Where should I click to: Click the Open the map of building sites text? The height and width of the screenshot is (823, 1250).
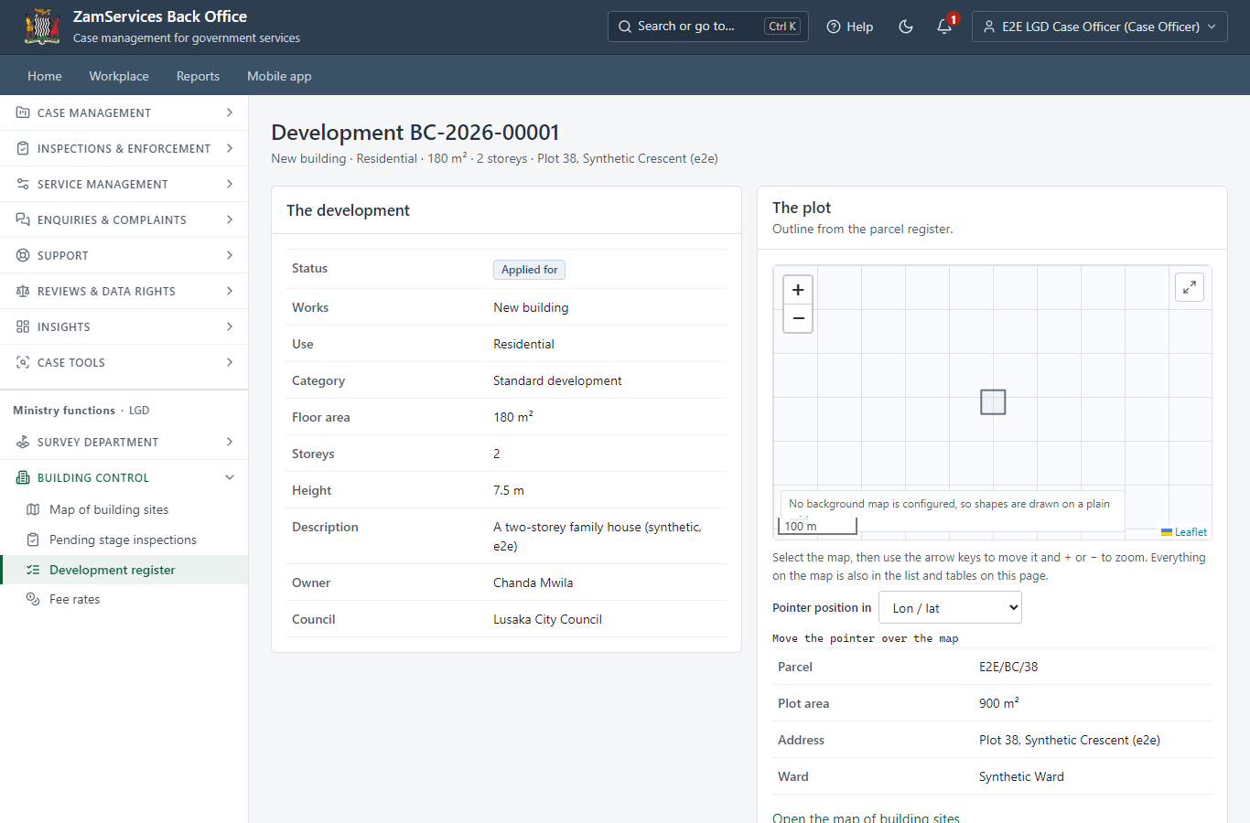pyautogui.click(x=866, y=817)
